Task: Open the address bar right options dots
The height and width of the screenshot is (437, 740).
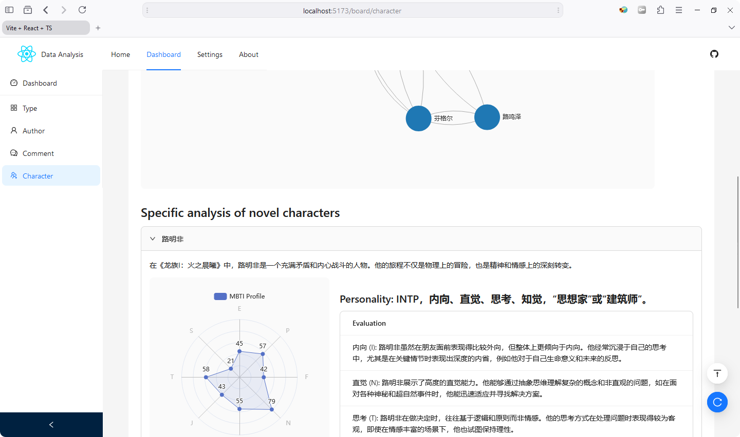Action: (558, 10)
